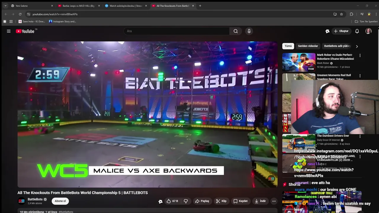Switch to Barbie Jeeps vs MUD HILL tab

(x=78, y=6)
